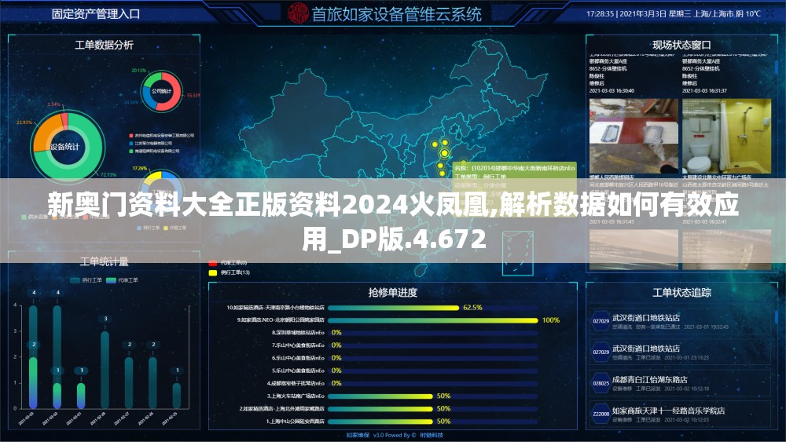Image resolution: width=786 pixels, height=442 pixels.
Task: Click timestamp 2021-03-03 16:31:37 in 现场状态窗口
Action: click(704, 90)
